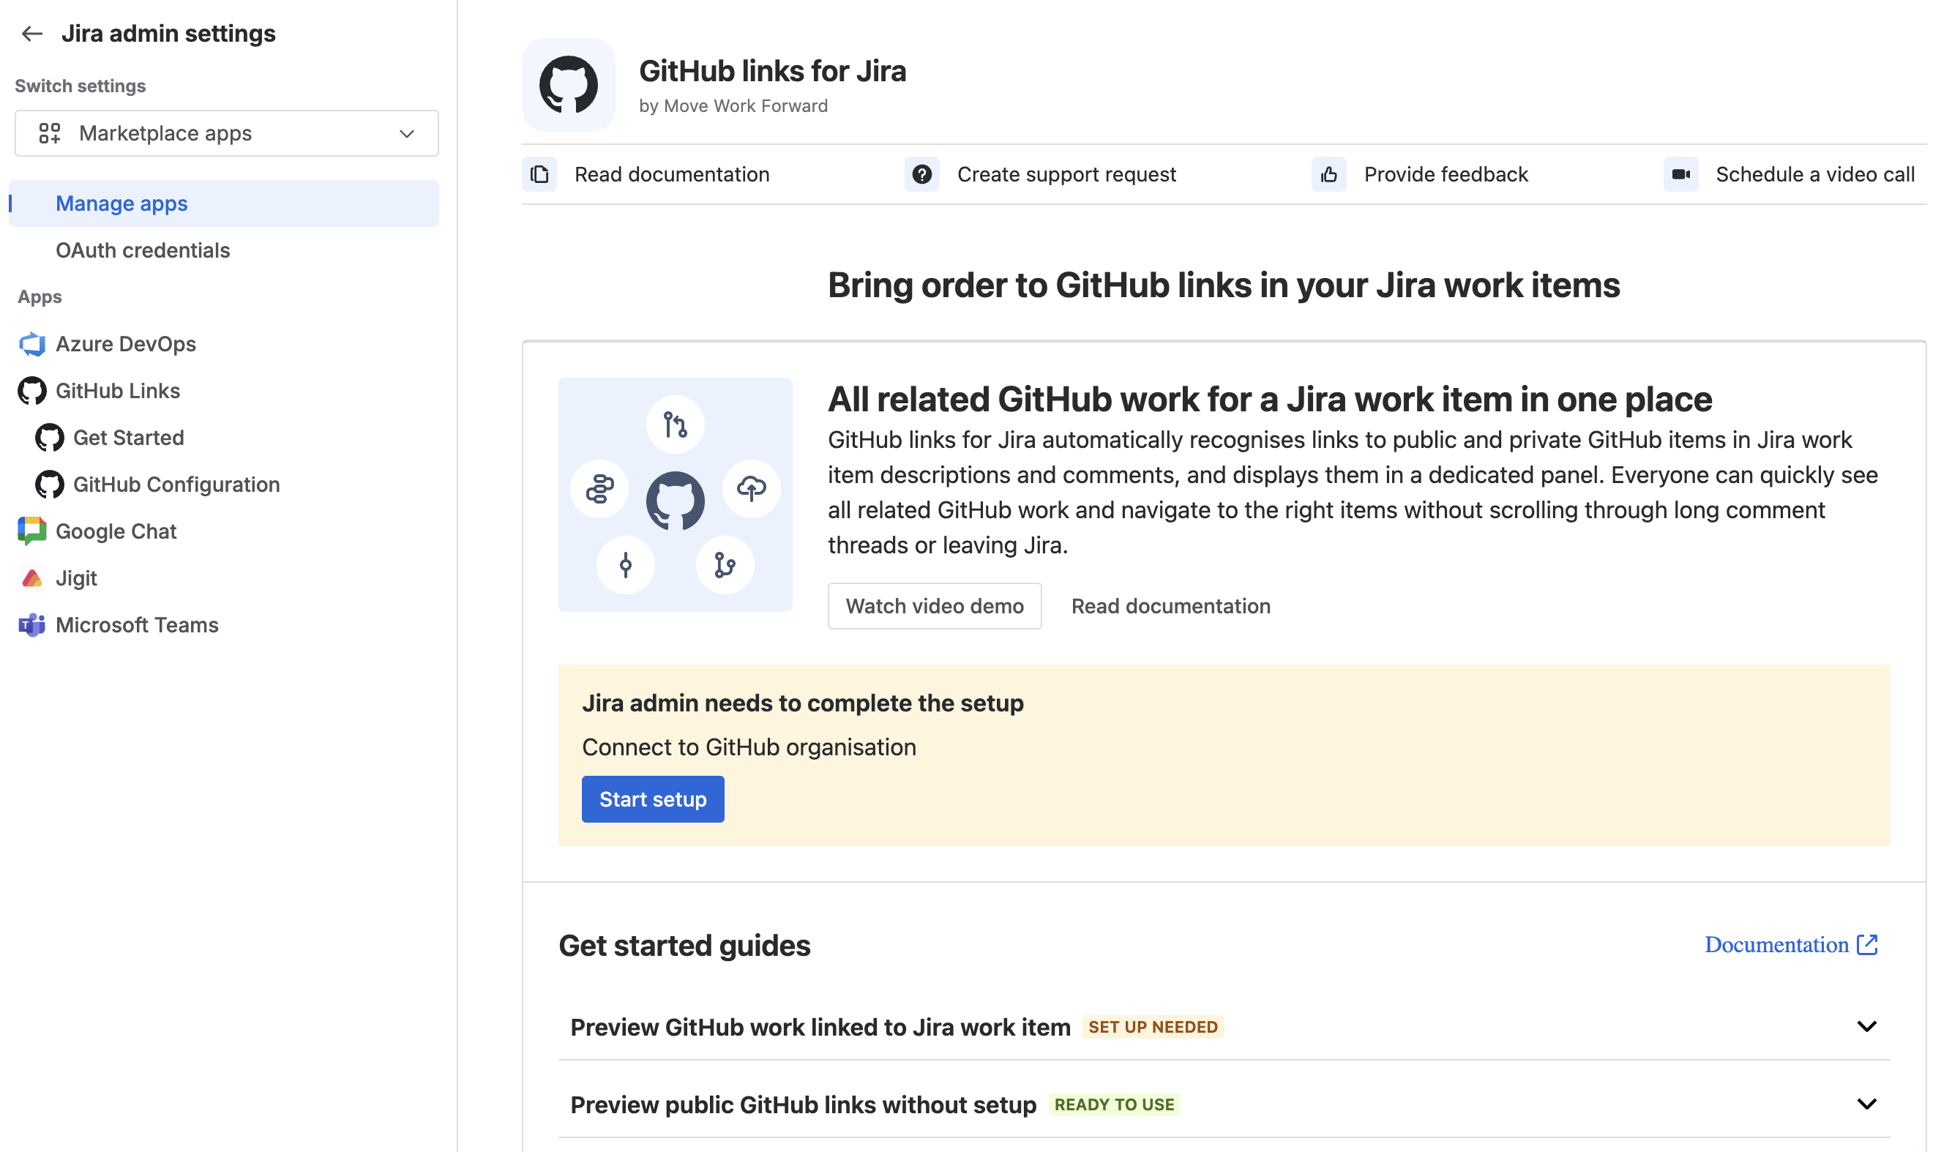Image resolution: width=1941 pixels, height=1152 pixels.
Task: Click the Schedule a video call camera icon
Action: (1681, 175)
